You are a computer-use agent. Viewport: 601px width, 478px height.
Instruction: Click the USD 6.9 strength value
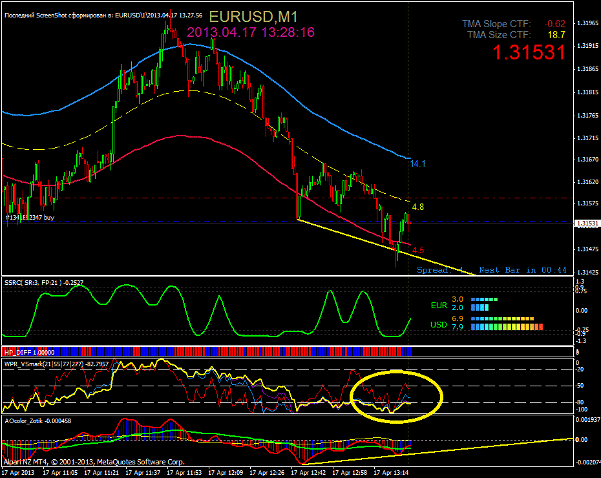(x=458, y=318)
